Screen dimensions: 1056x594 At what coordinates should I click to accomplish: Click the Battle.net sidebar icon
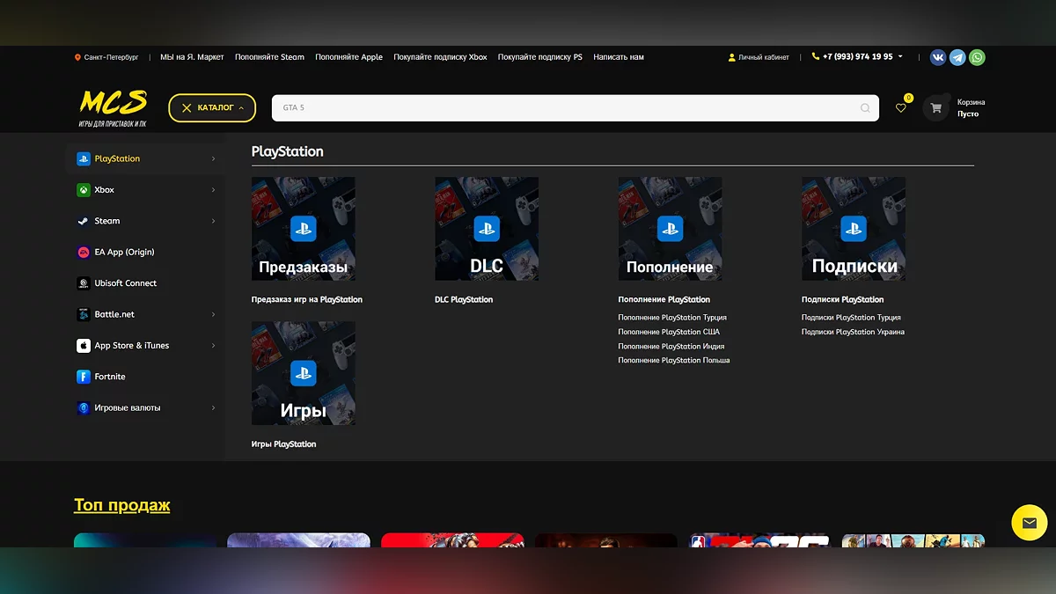(x=83, y=314)
